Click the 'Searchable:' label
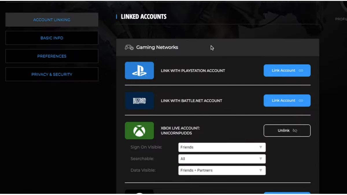Image resolution: width=347 pixels, height=195 pixels. coord(142,159)
